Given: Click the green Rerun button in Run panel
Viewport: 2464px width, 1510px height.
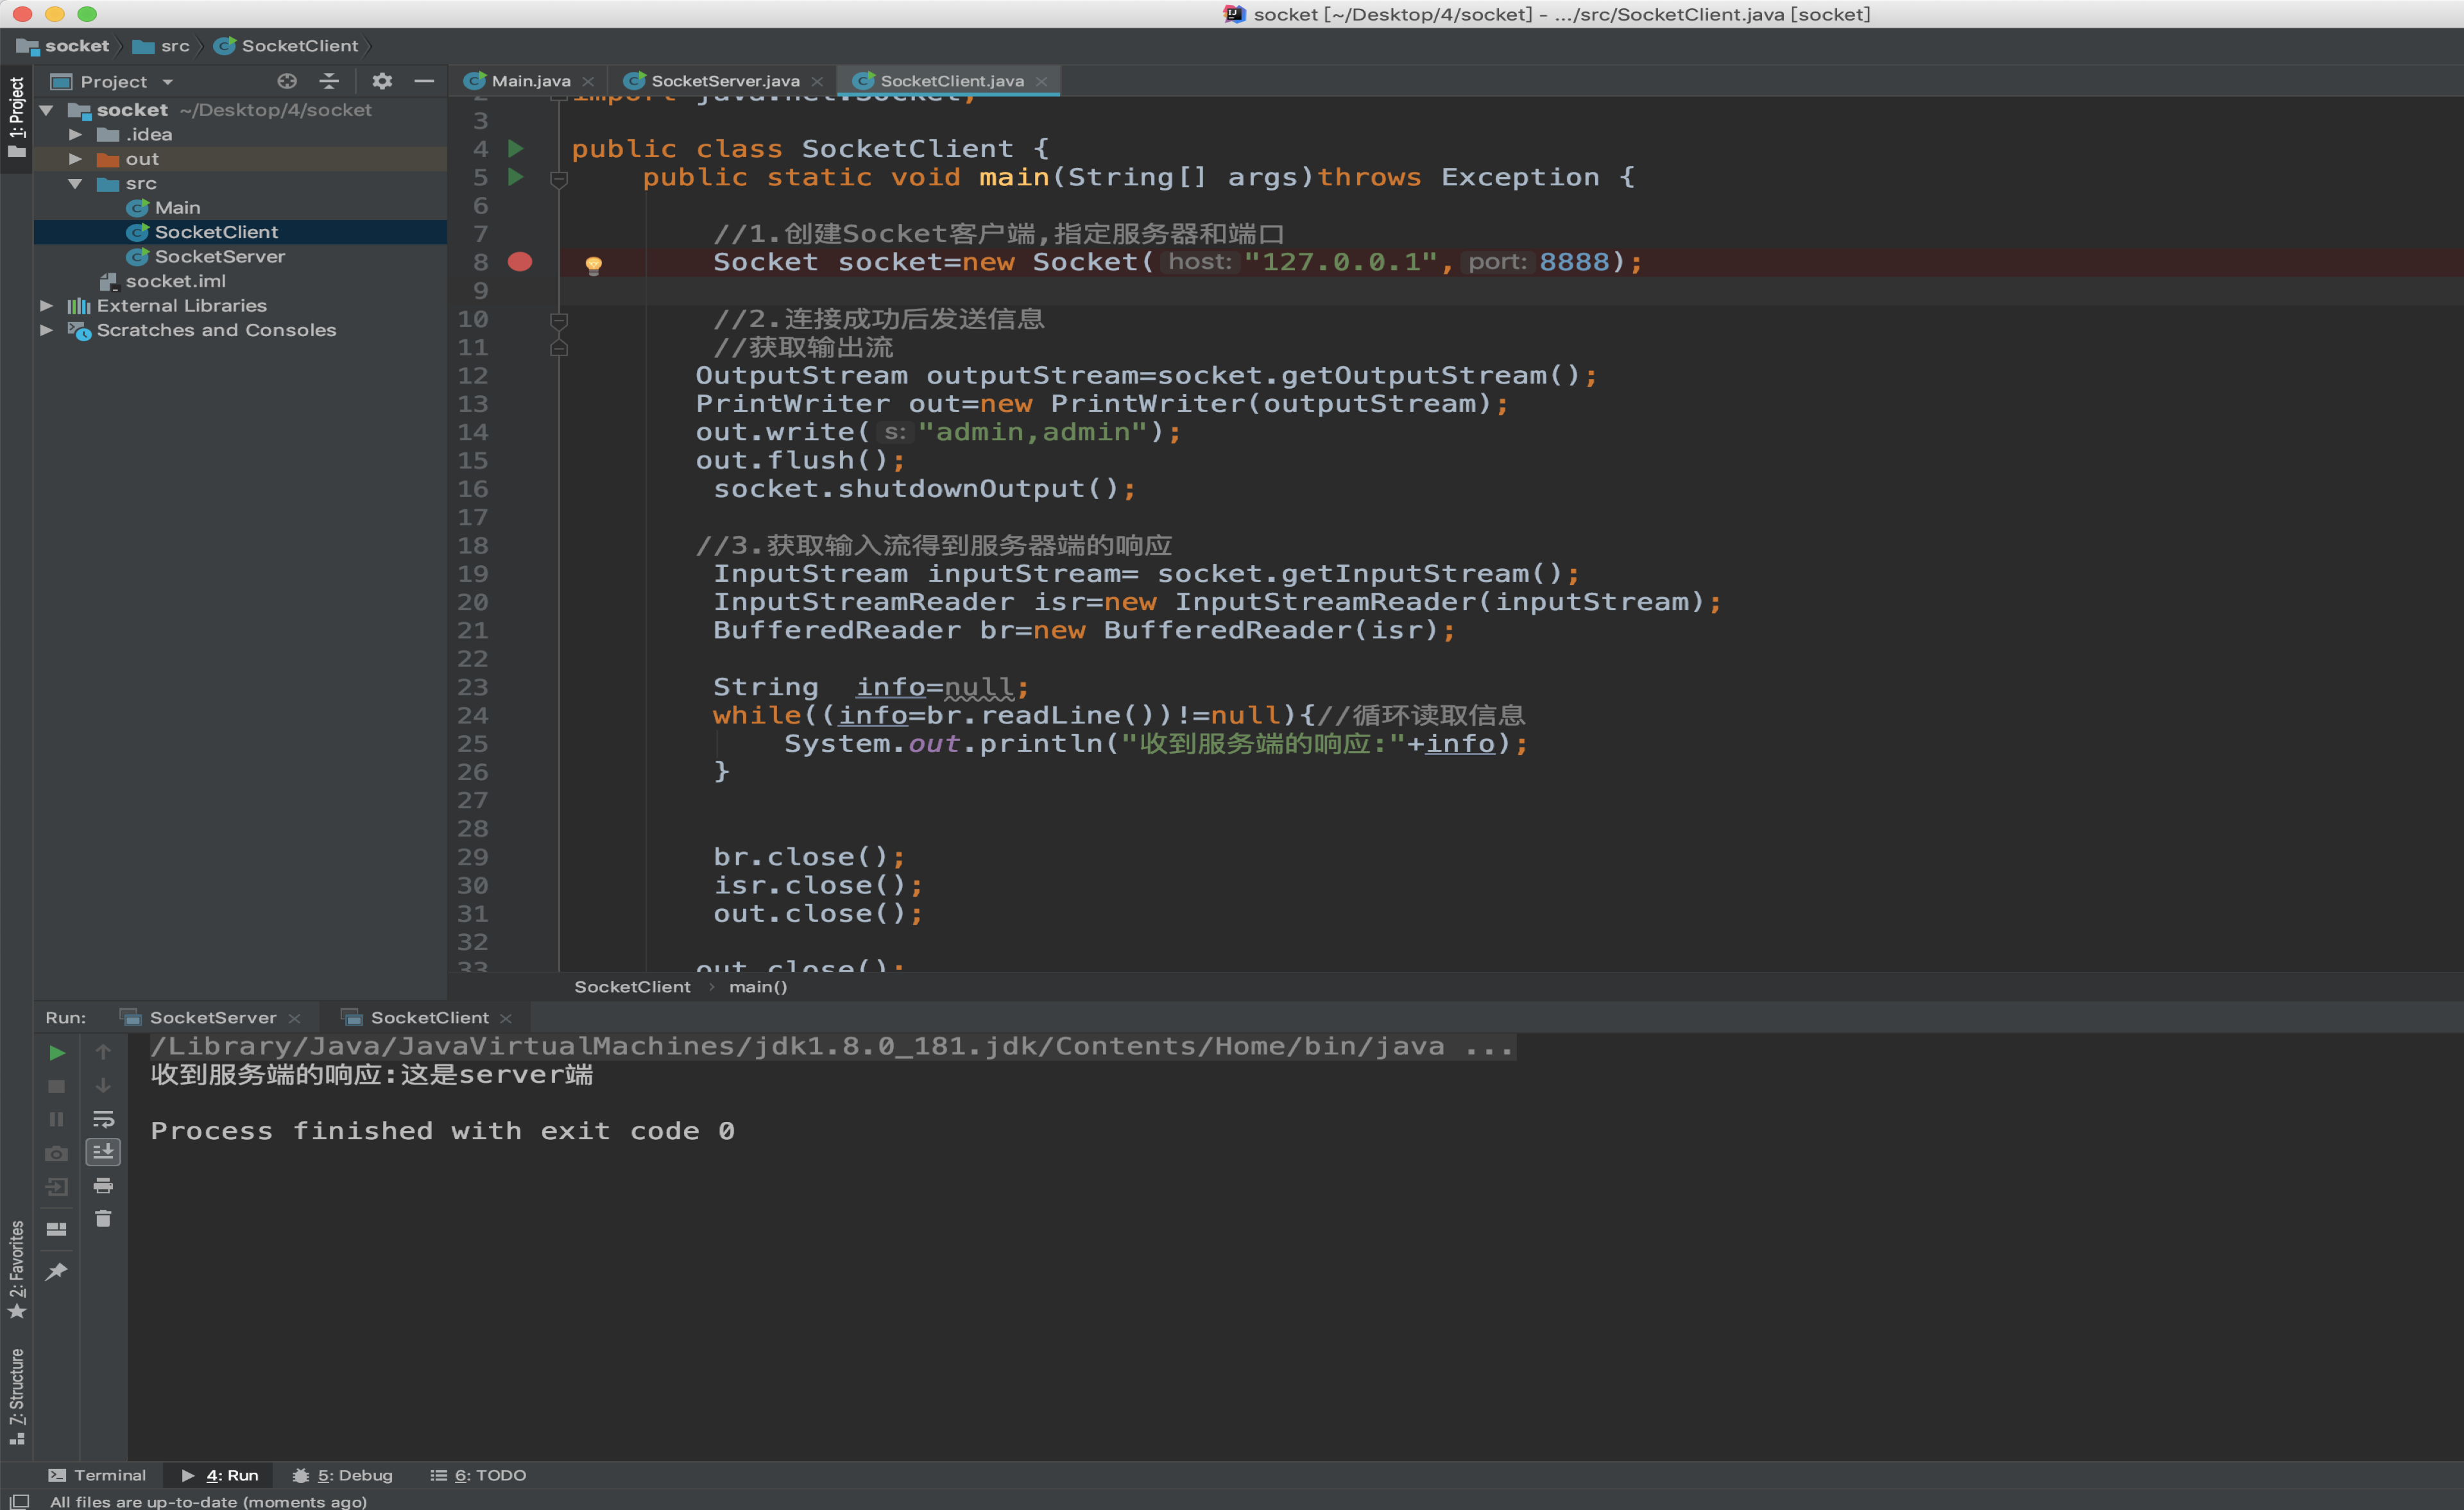Looking at the screenshot, I should (x=57, y=1053).
